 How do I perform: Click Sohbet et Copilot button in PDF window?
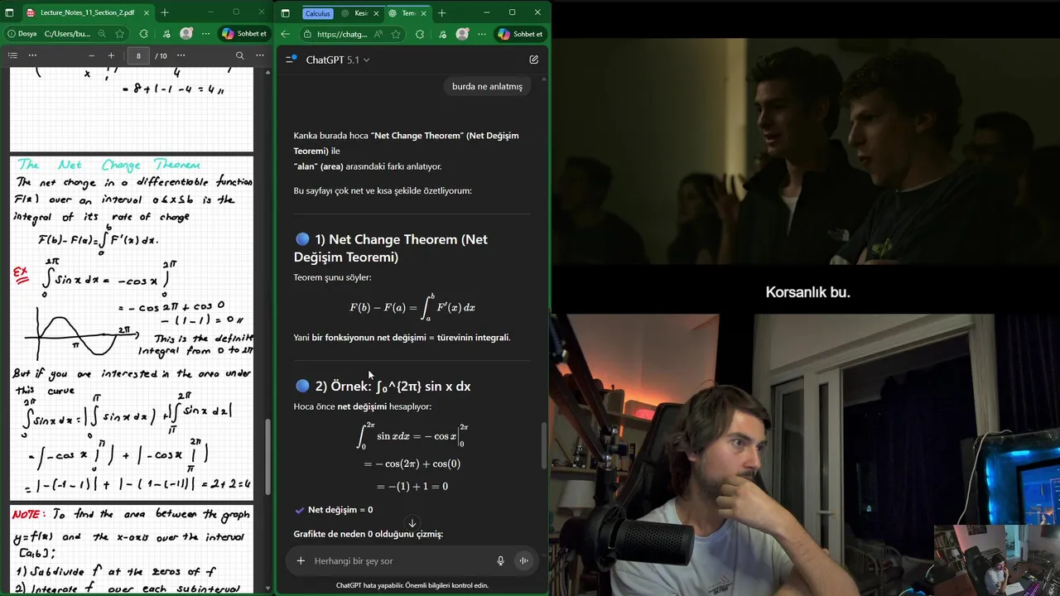tap(245, 34)
